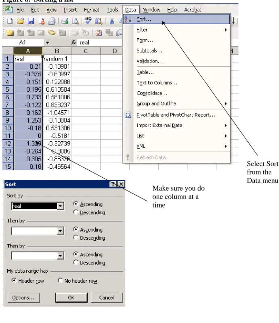The height and width of the screenshot is (323, 279).
Task: Open the Format menu
Action: point(92,10)
